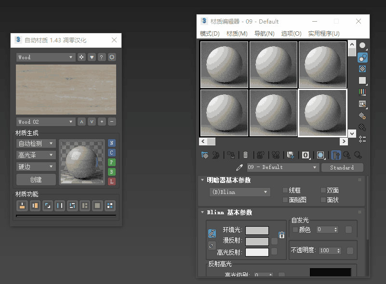Click Select by Material icon
The width and height of the screenshot is (386, 284).
tap(362, 128)
